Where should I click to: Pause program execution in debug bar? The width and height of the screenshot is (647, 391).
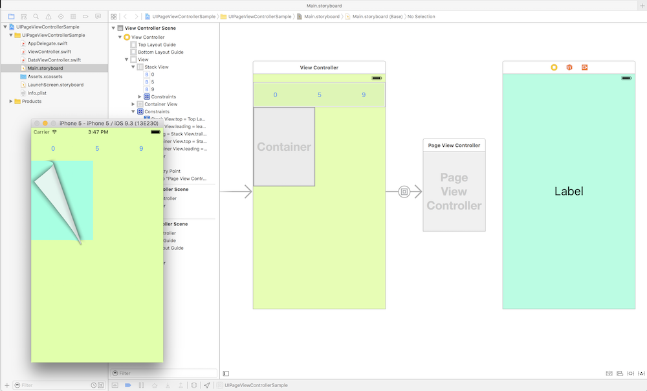click(141, 385)
